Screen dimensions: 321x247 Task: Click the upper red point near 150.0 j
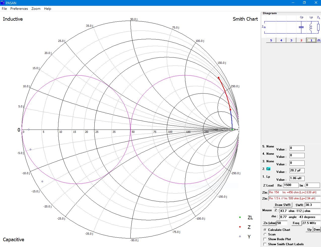tap(219, 78)
